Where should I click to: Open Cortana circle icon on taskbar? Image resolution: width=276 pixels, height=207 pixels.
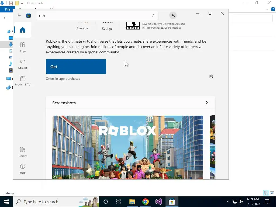(106, 202)
